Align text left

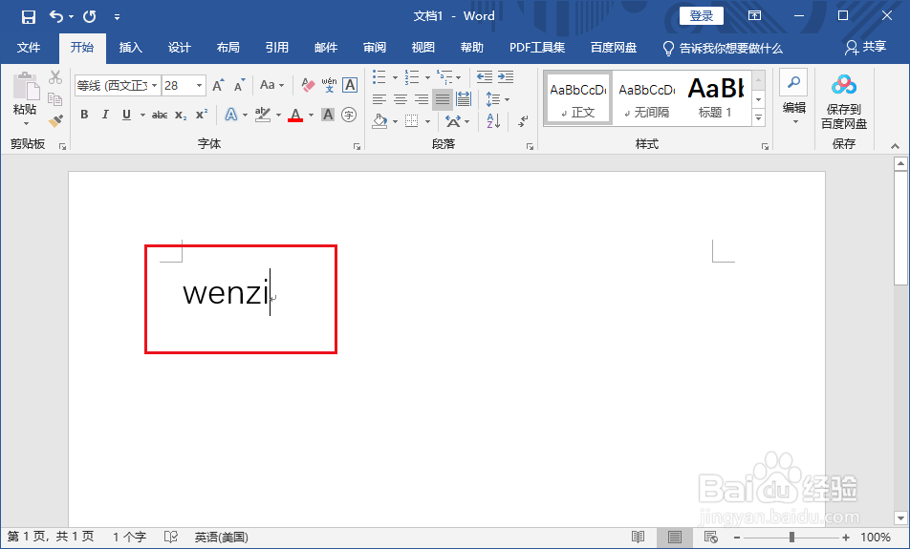[379, 99]
